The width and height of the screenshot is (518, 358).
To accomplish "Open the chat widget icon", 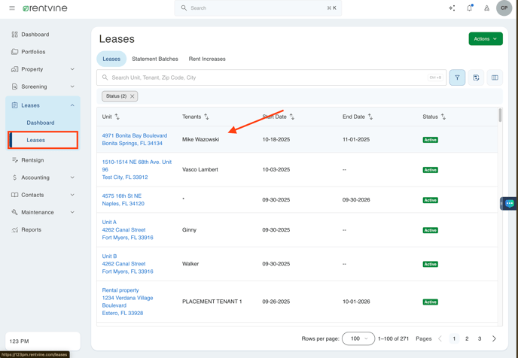I will 510,204.
